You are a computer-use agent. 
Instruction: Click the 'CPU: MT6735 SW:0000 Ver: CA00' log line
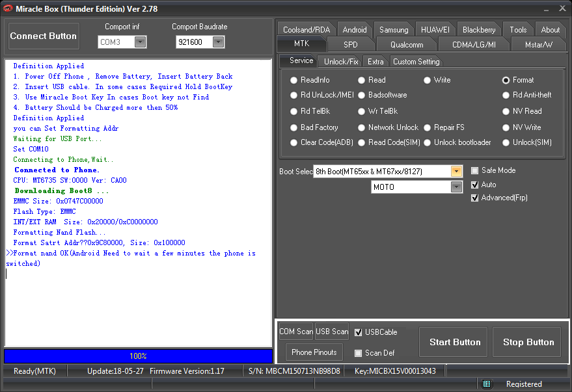(x=70, y=180)
